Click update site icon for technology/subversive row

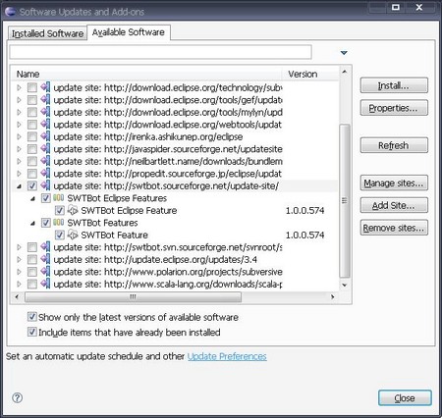(45, 87)
